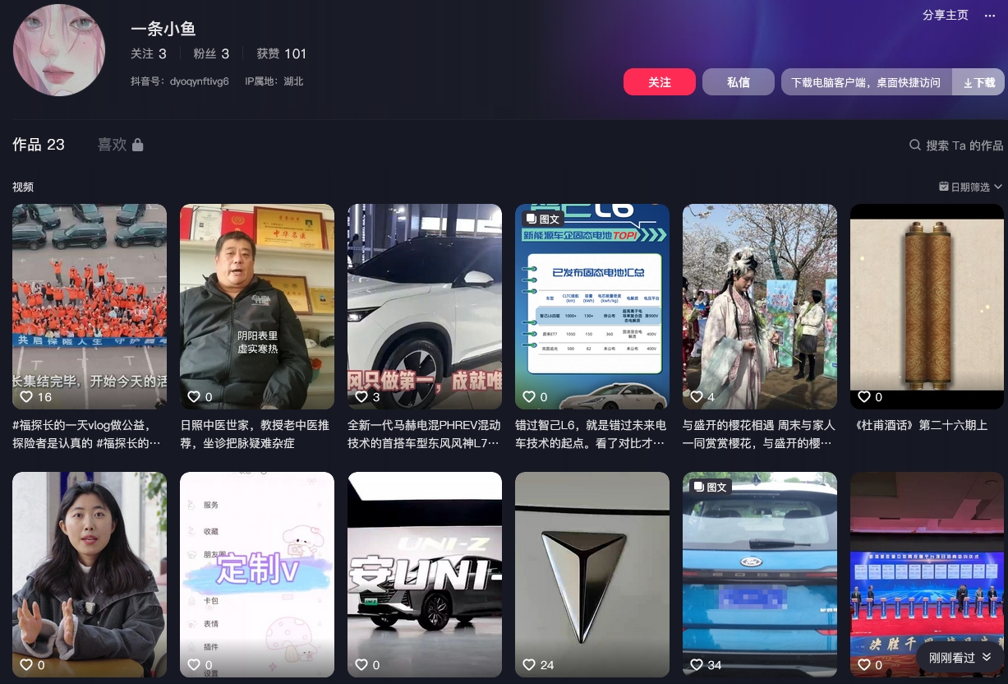Click the 一条小鱼 username heading
Screen dimensions: 1008x684
[x=163, y=29]
